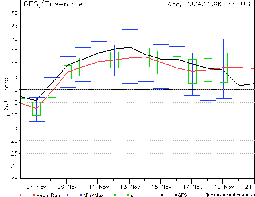Click the bottom Min/Max cap at 07 Nov

37,121
